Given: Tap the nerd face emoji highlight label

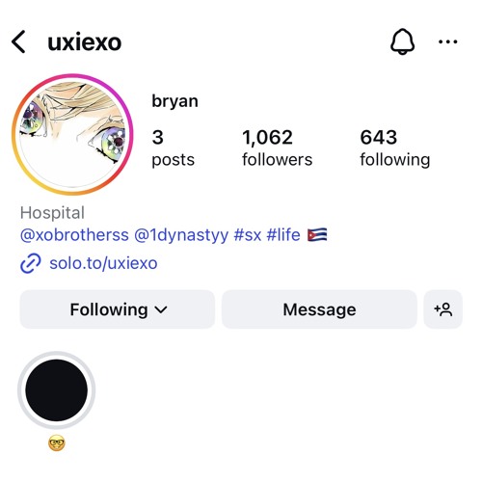Looking at the screenshot, I should [x=57, y=443].
